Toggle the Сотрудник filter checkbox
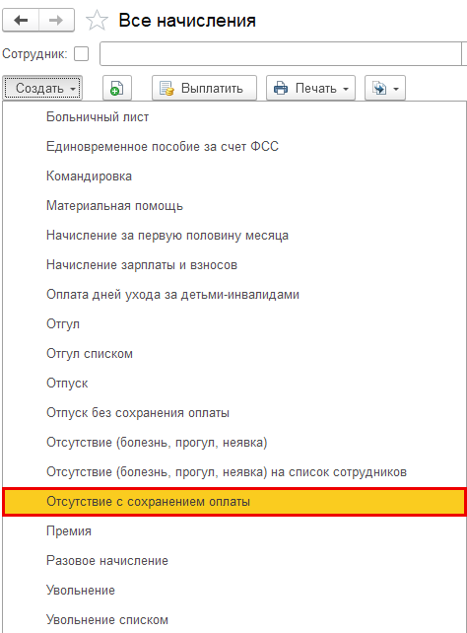 (82, 53)
